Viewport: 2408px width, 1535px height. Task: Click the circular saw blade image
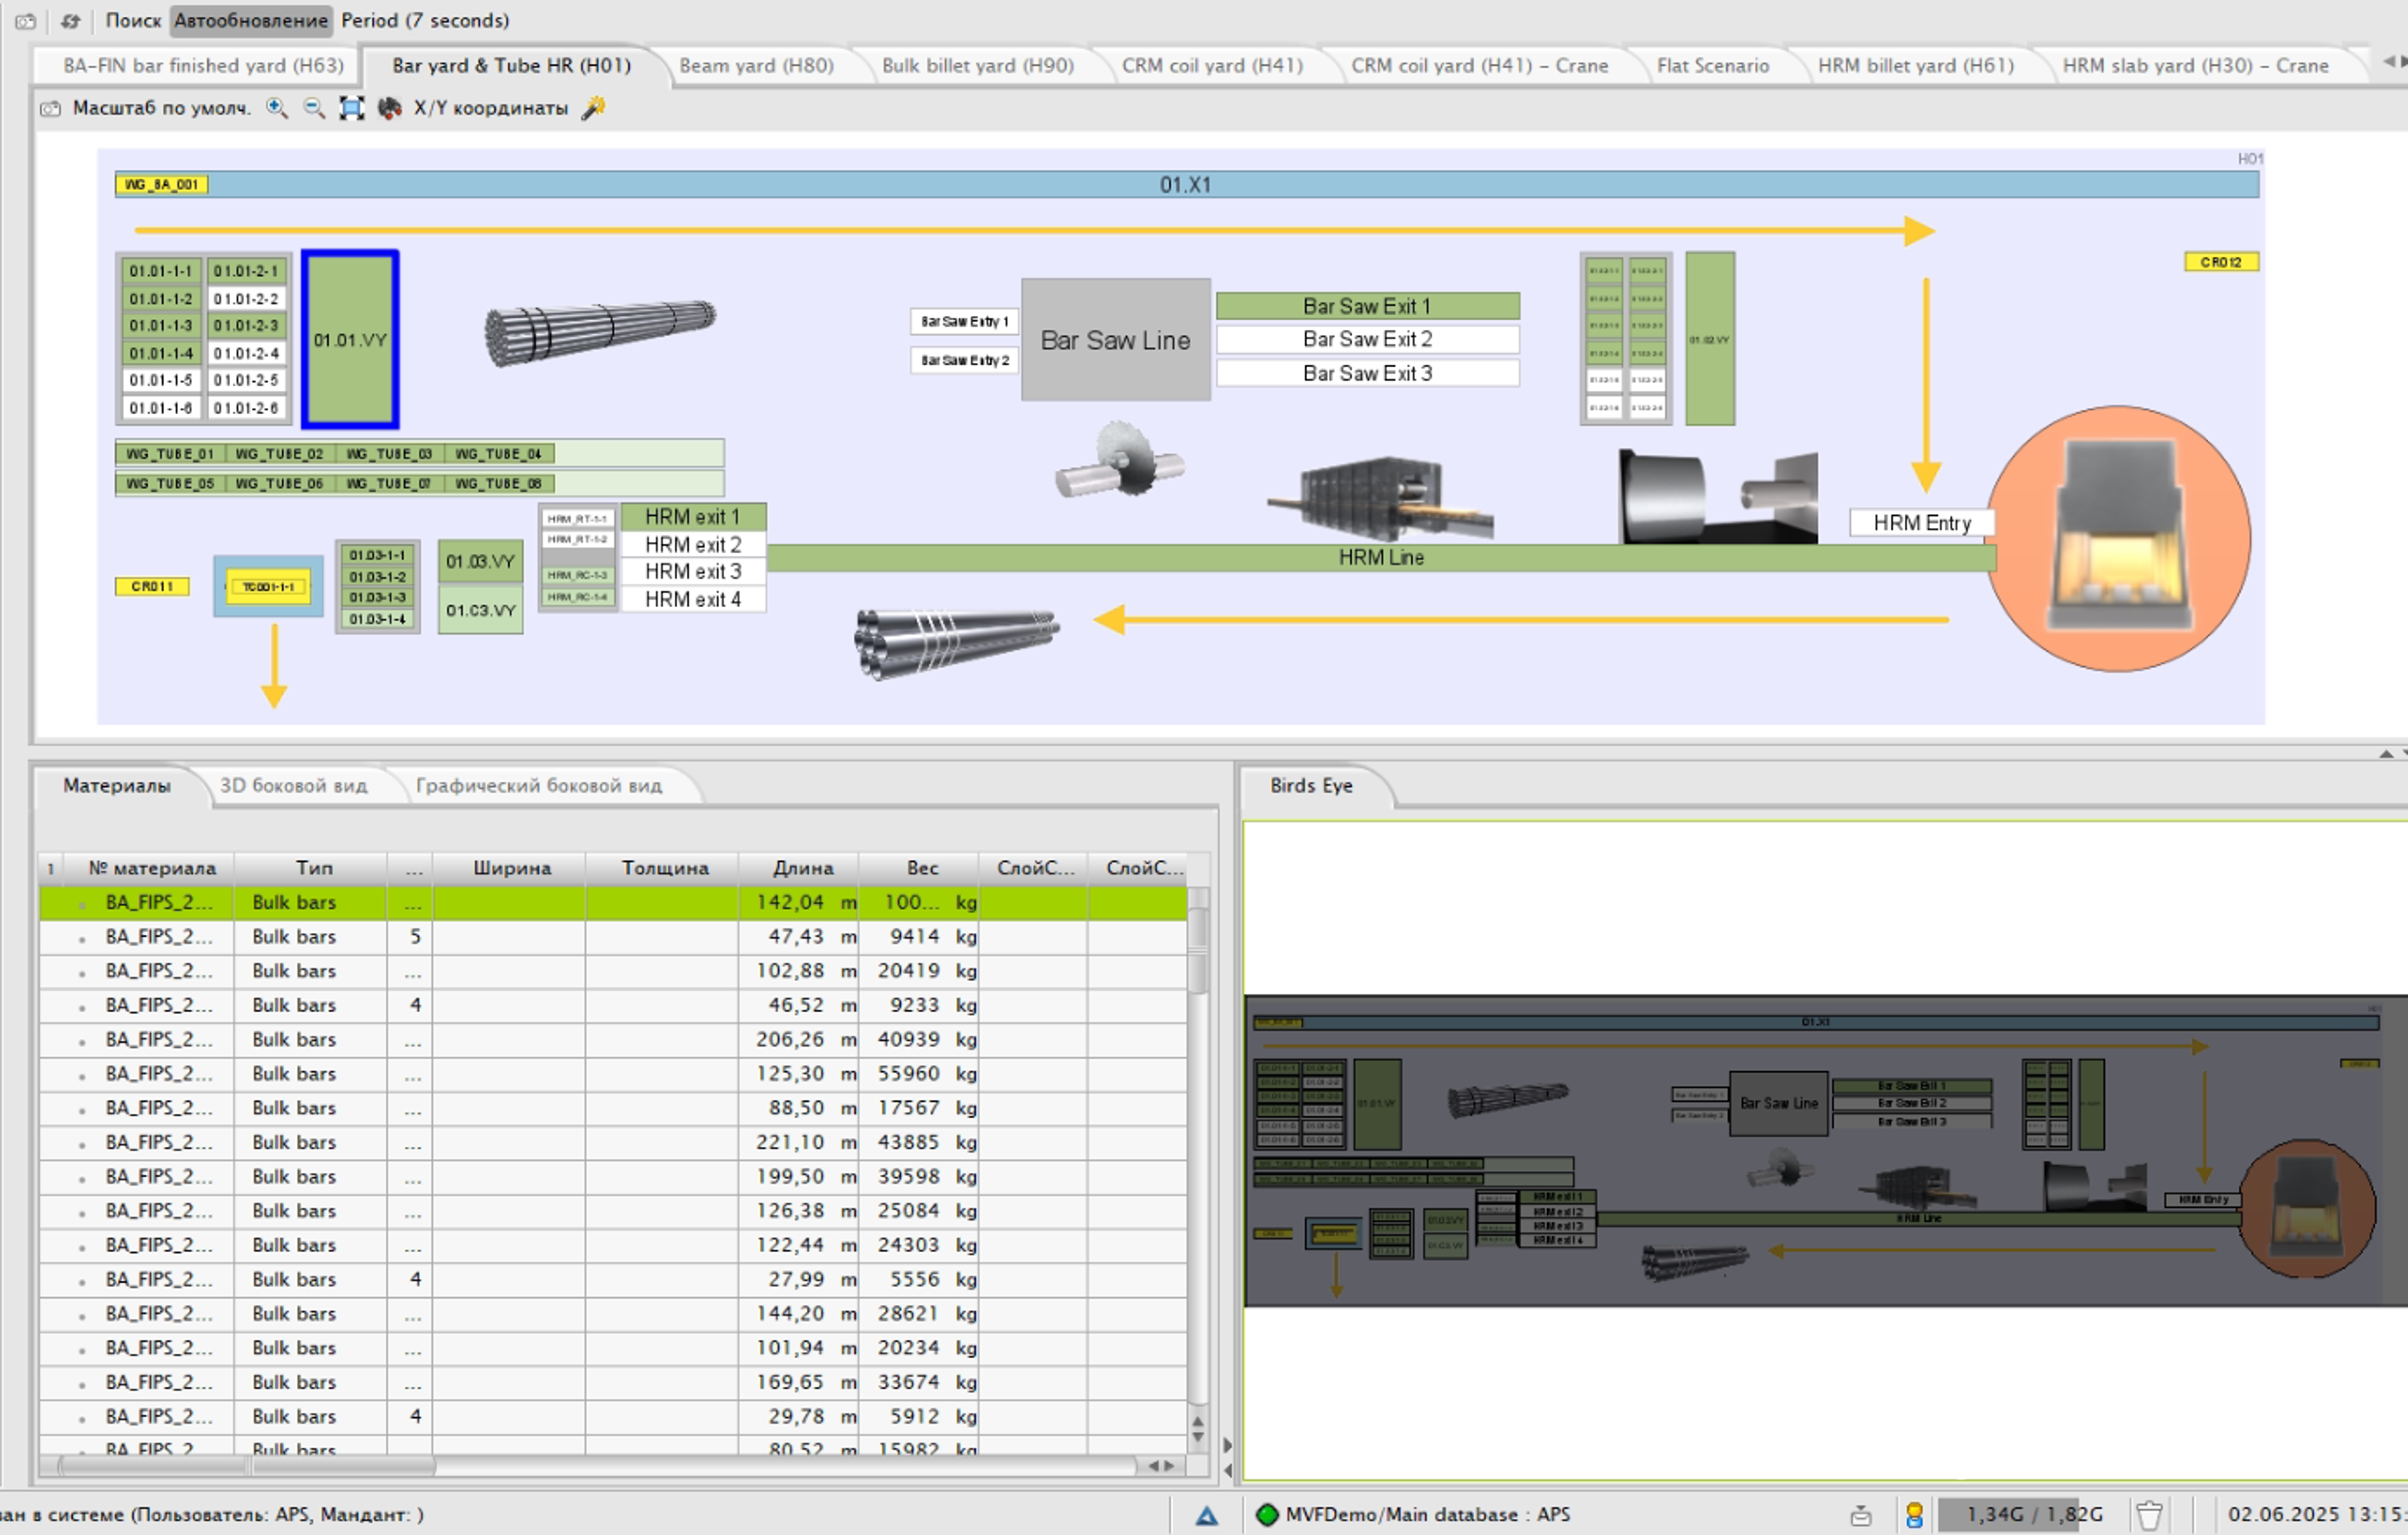coord(1121,460)
